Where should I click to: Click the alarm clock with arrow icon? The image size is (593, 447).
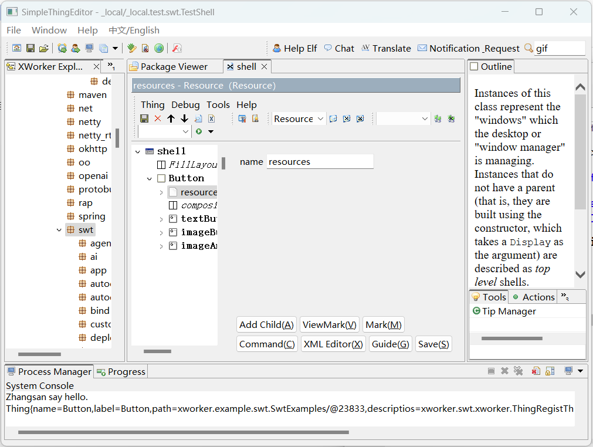(x=62, y=48)
